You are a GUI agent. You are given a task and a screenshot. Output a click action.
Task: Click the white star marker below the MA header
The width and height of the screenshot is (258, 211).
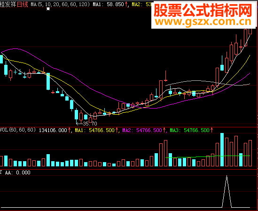pyautogui.click(x=48, y=9)
